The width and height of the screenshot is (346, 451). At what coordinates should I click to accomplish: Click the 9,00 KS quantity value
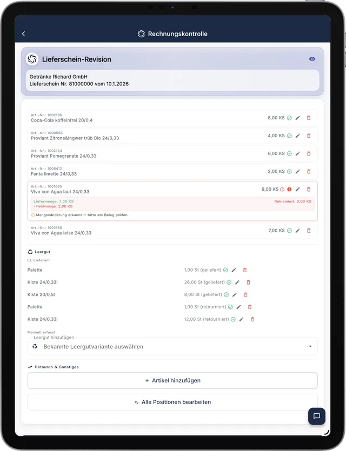(270, 189)
